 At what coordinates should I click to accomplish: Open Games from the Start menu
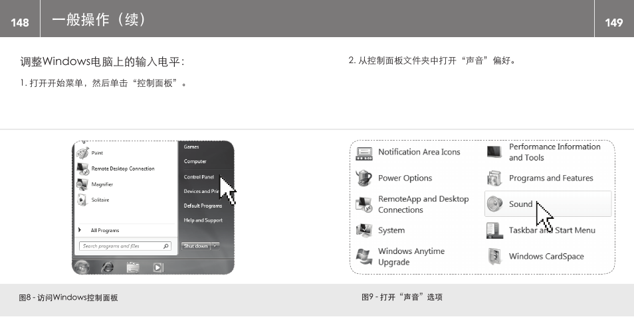coord(191,147)
